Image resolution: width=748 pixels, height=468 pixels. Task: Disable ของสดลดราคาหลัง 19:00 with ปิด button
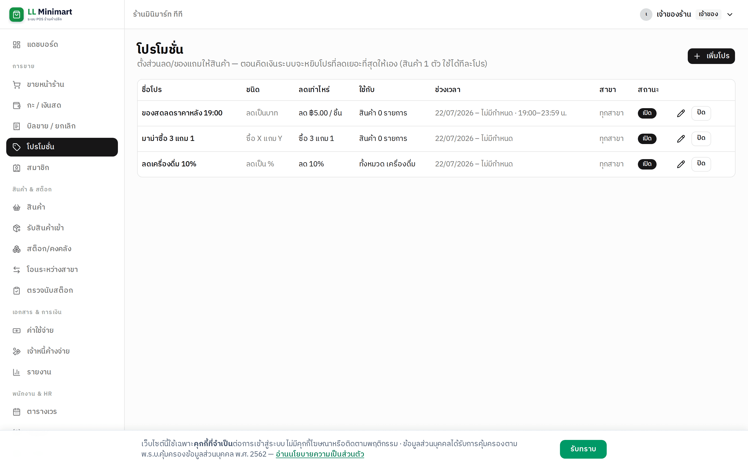tap(701, 113)
